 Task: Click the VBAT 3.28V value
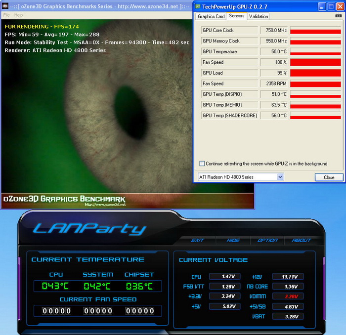pos(288,316)
